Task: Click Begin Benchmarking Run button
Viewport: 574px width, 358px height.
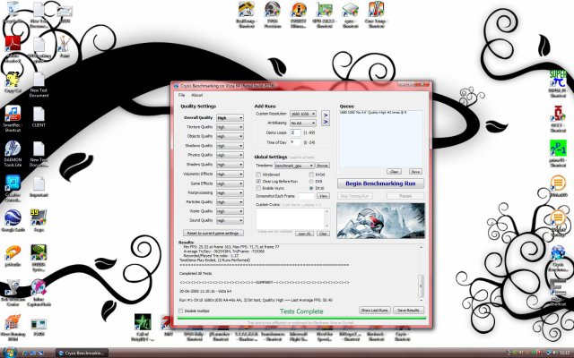Action: tap(380, 183)
